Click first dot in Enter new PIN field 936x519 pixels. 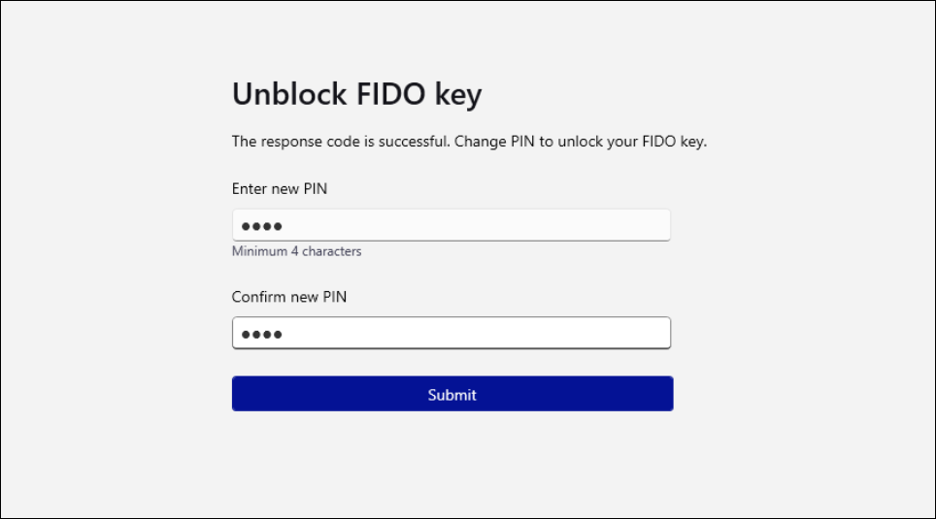tap(247, 226)
